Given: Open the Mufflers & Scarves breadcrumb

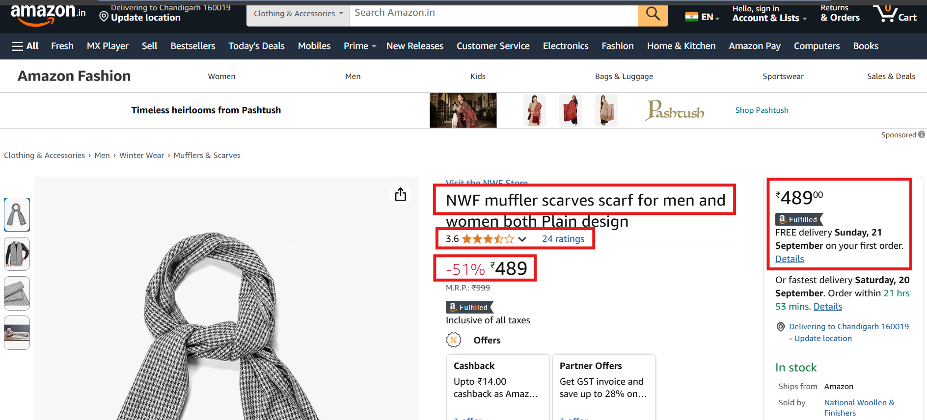Looking at the screenshot, I should 207,156.
